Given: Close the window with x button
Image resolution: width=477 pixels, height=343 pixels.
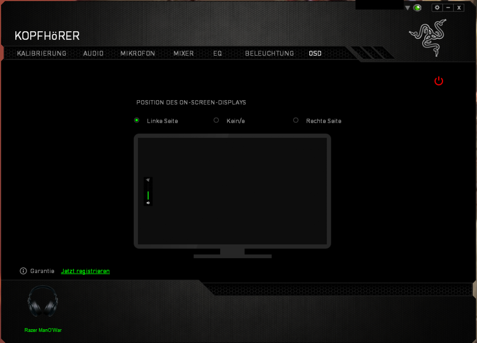Looking at the screenshot, I should pyautogui.click(x=459, y=7).
